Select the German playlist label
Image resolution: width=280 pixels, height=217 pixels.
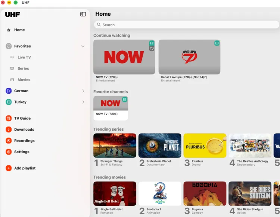(21, 91)
